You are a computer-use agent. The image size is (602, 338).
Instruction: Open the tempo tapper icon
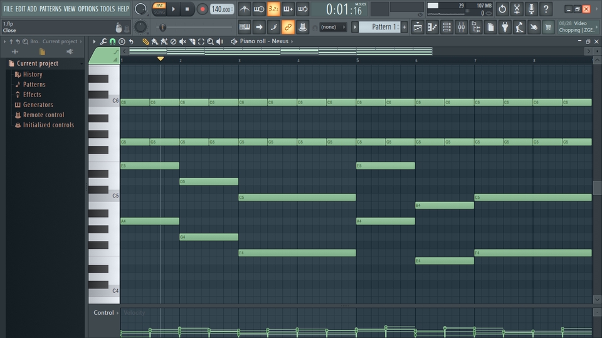[x=519, y=27]
